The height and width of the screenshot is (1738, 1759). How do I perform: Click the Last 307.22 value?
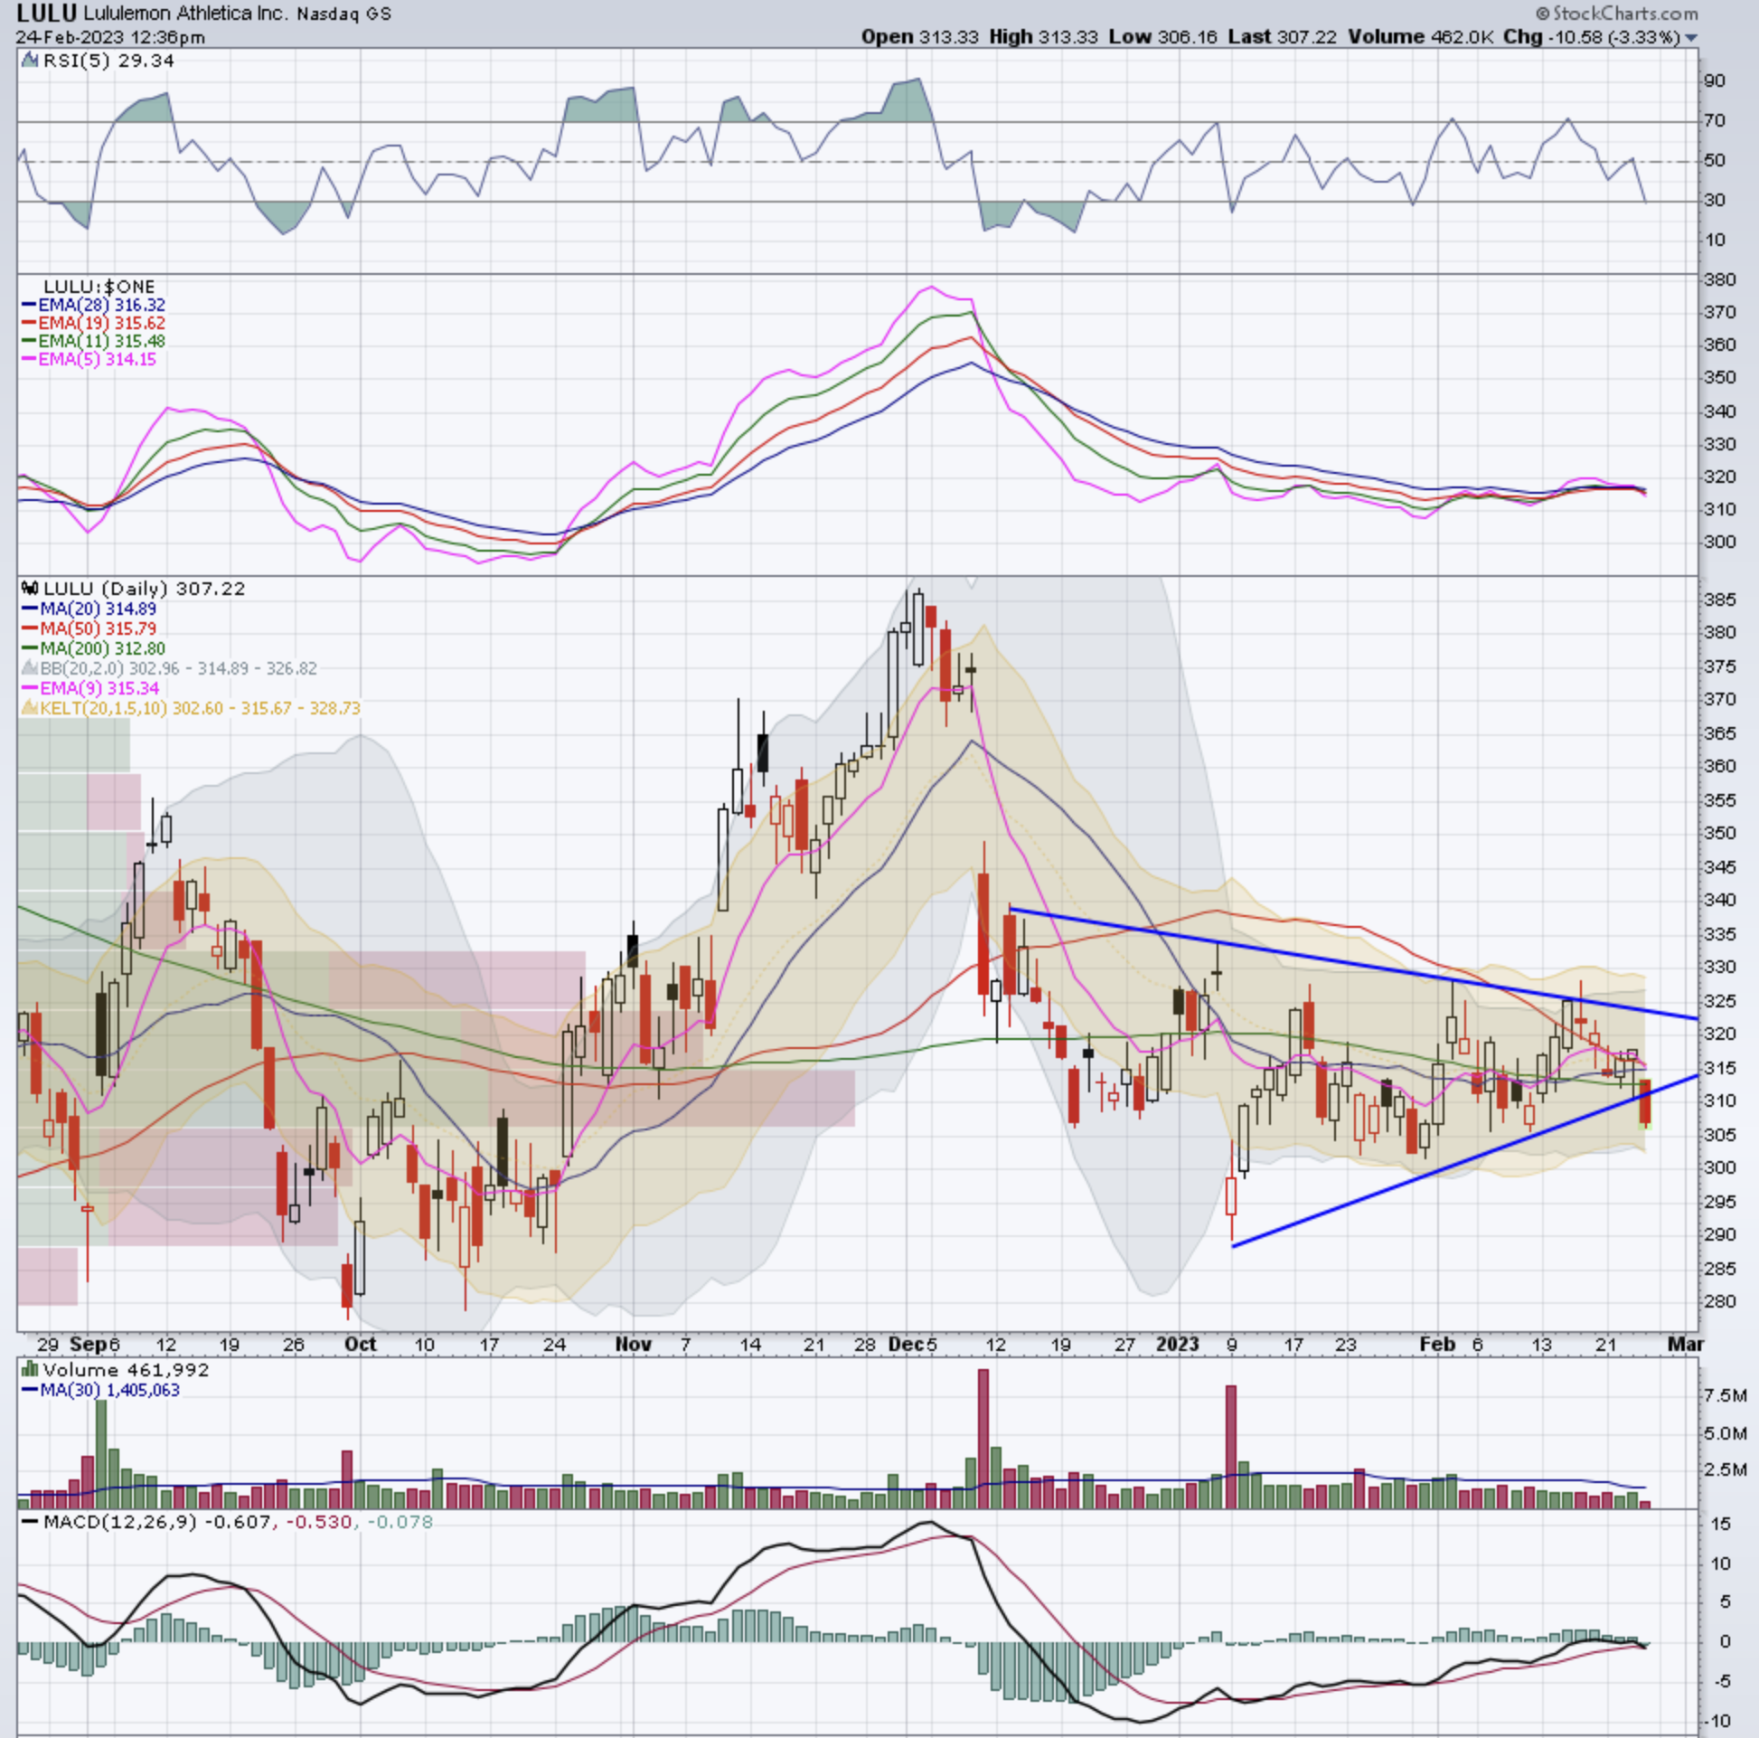1282,37
